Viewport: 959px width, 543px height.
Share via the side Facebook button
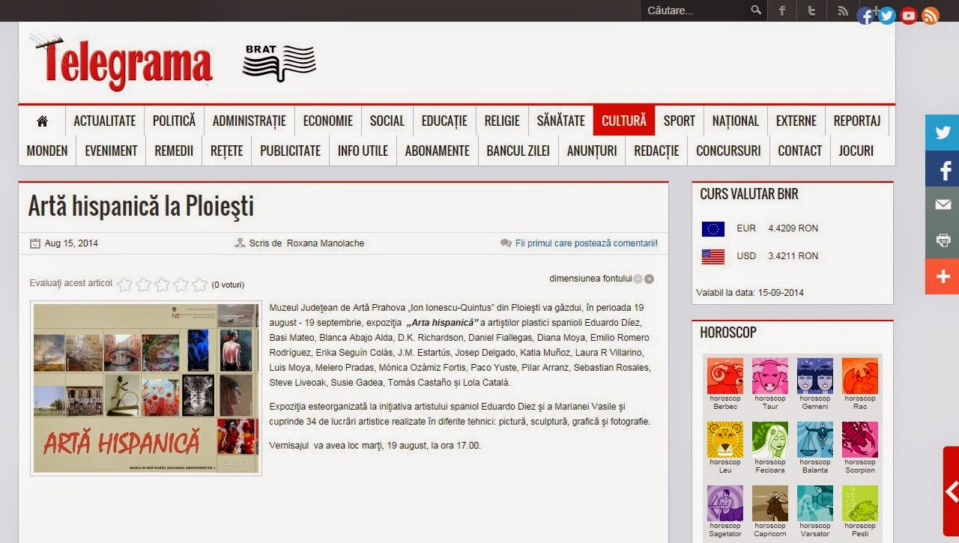(x=943, y=169)
